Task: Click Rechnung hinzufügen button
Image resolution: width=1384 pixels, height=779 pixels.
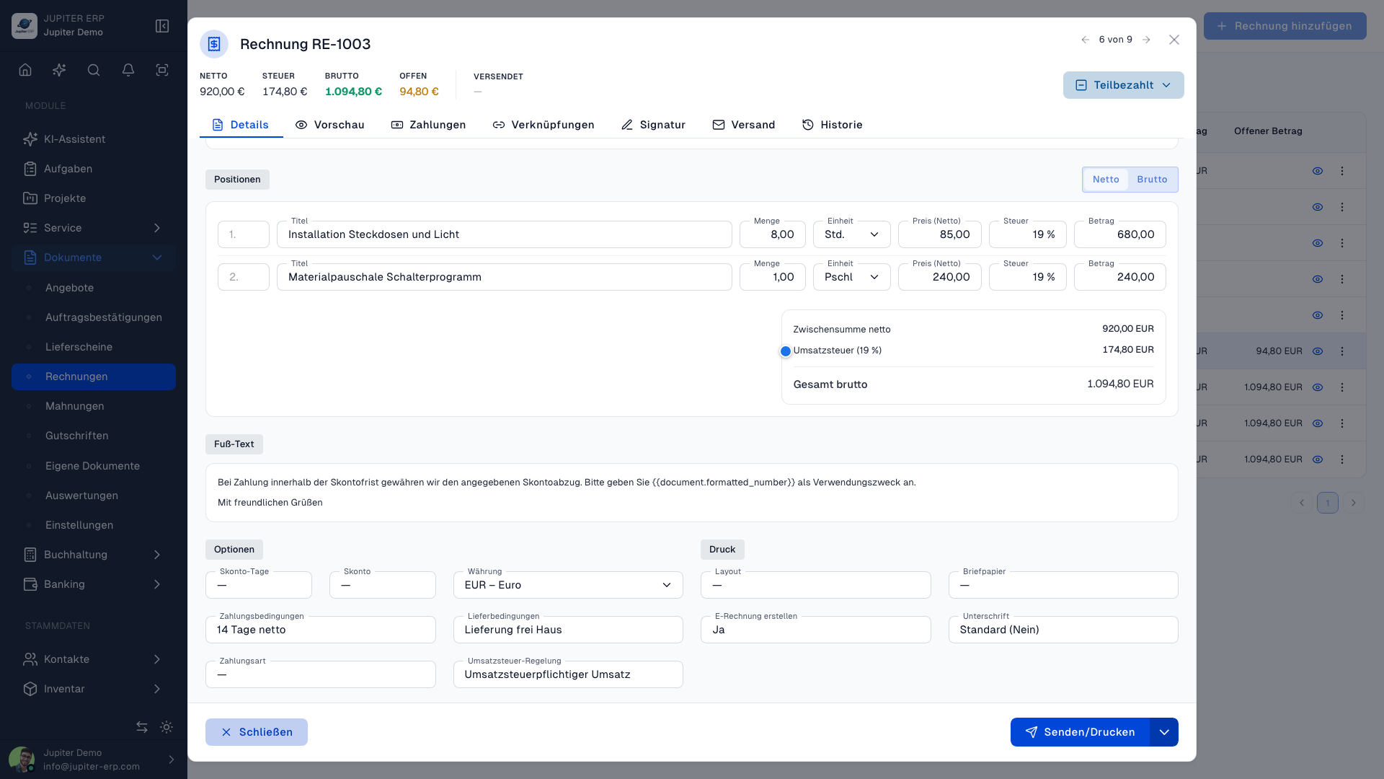Action: click(1285, 26)
